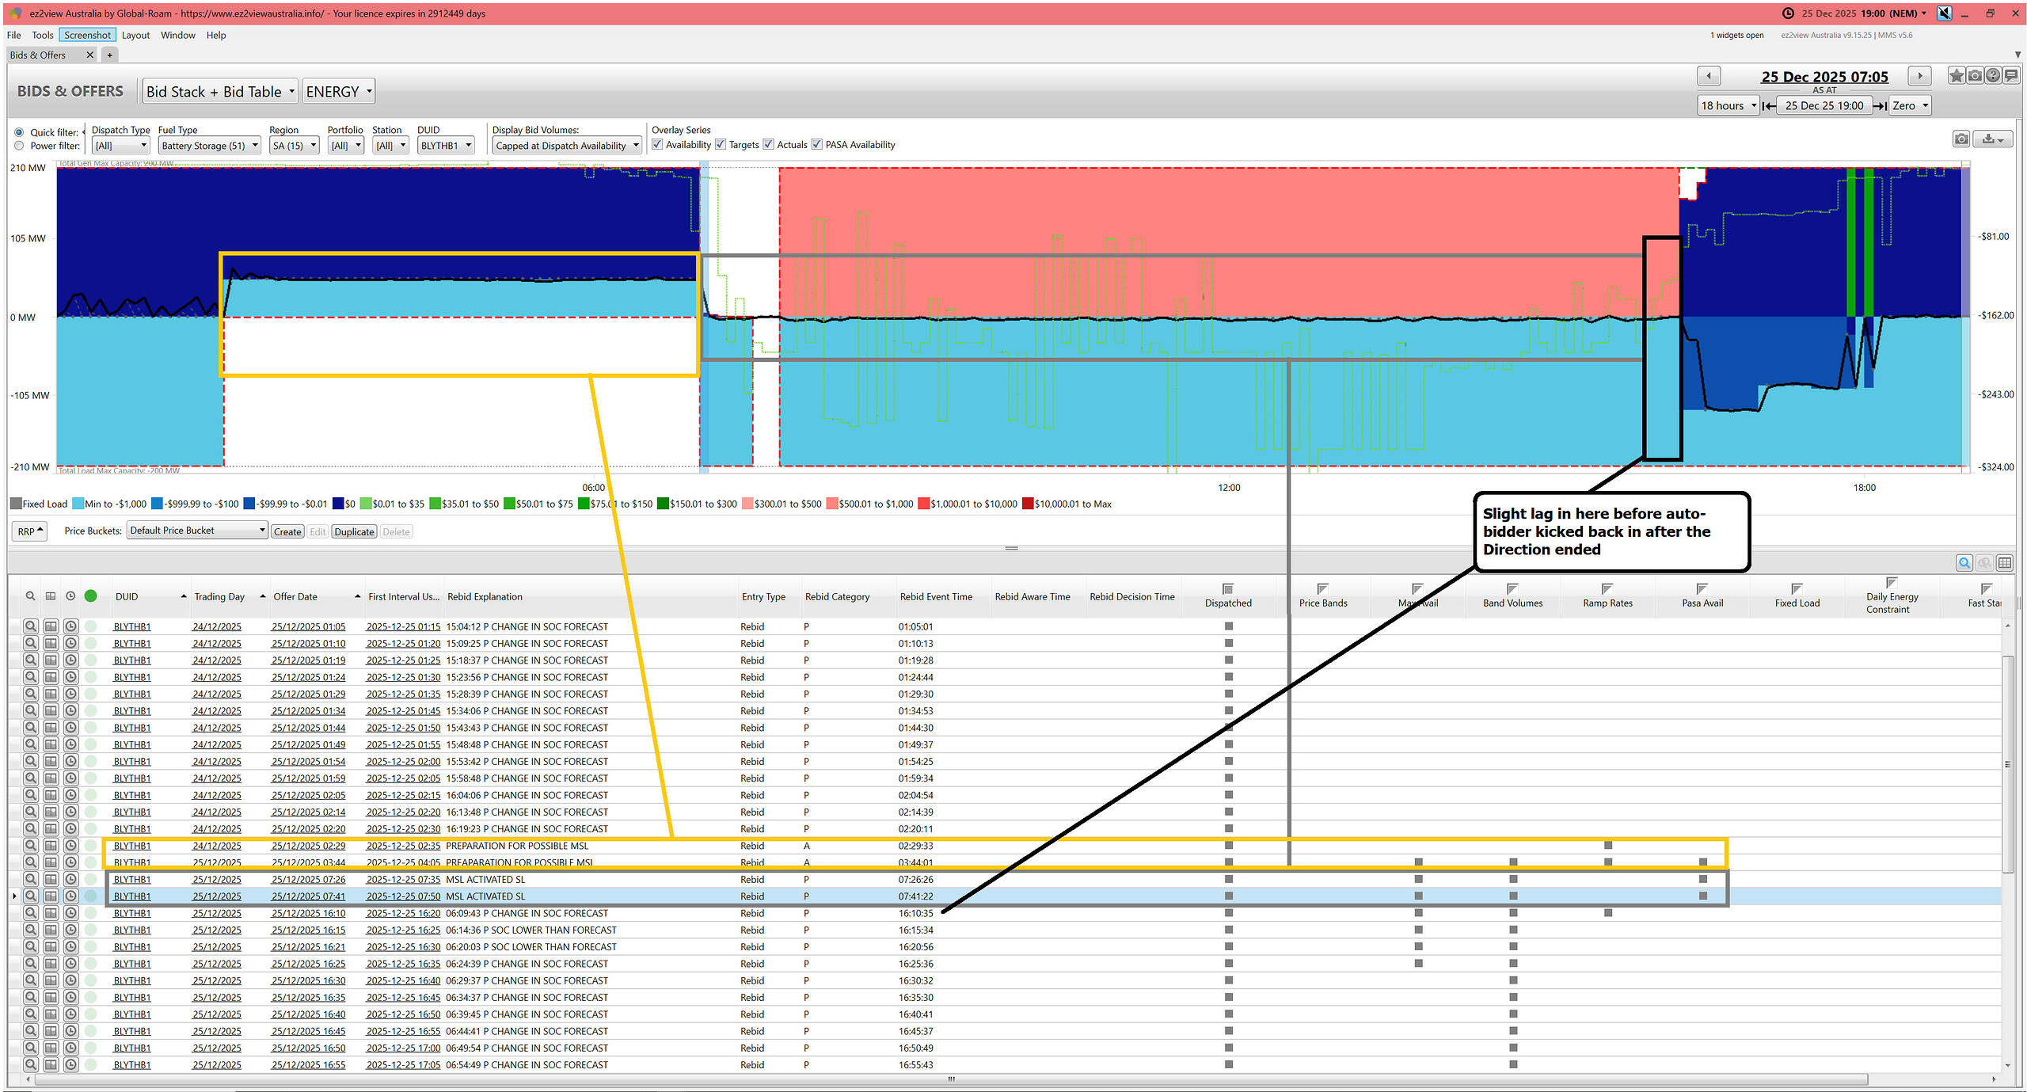Click the 25/12/2025 07:41 offer date link
Screen dimensions: 2027x1092
point(309,896)
